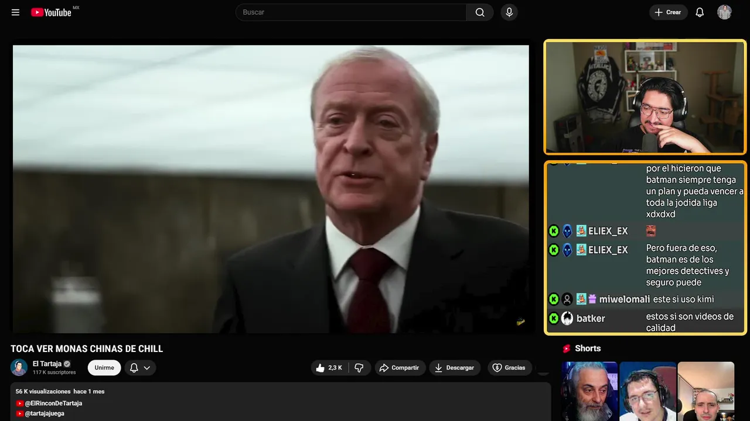Screen dimensions: 750x421
Task: Open the notifications bell in header
Action: (x=700, y=12)
